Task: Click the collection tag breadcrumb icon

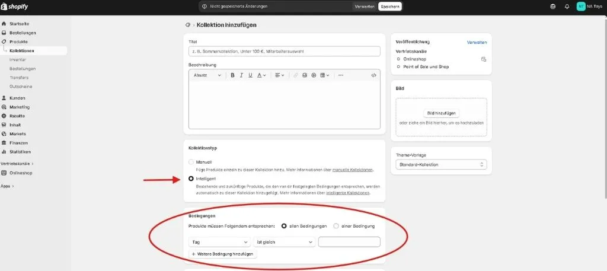Action: click(188, 25)
